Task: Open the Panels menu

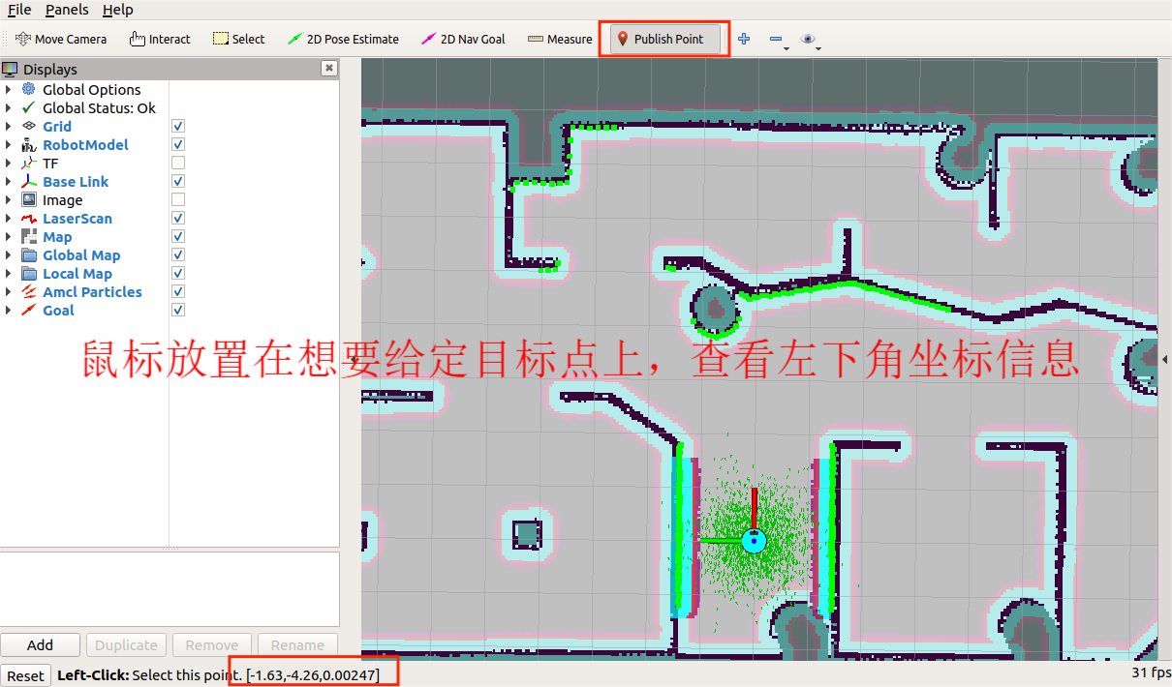Action: tap(67, 10)
